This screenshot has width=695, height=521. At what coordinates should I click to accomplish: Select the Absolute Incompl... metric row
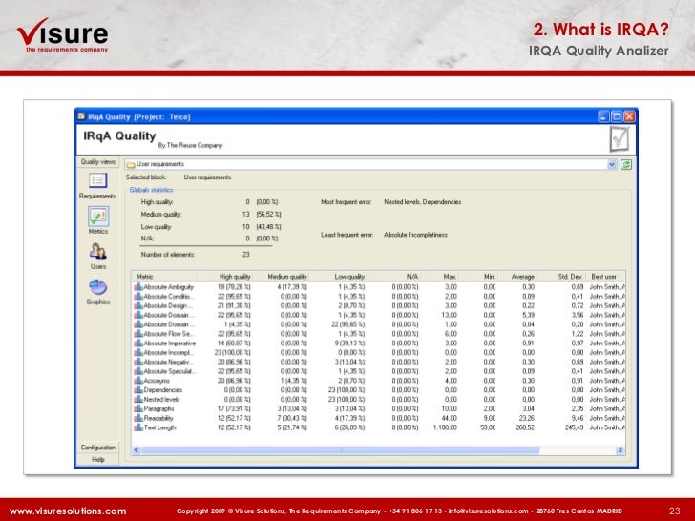[x=378, y=353]
